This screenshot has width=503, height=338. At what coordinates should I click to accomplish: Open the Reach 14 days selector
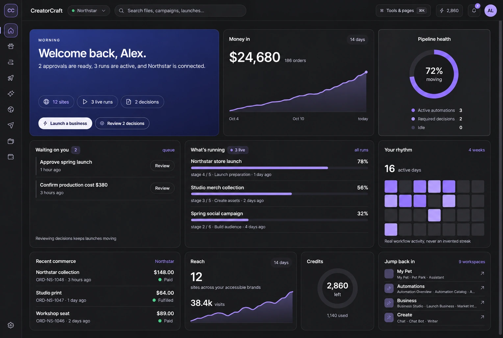pos(281,262)
